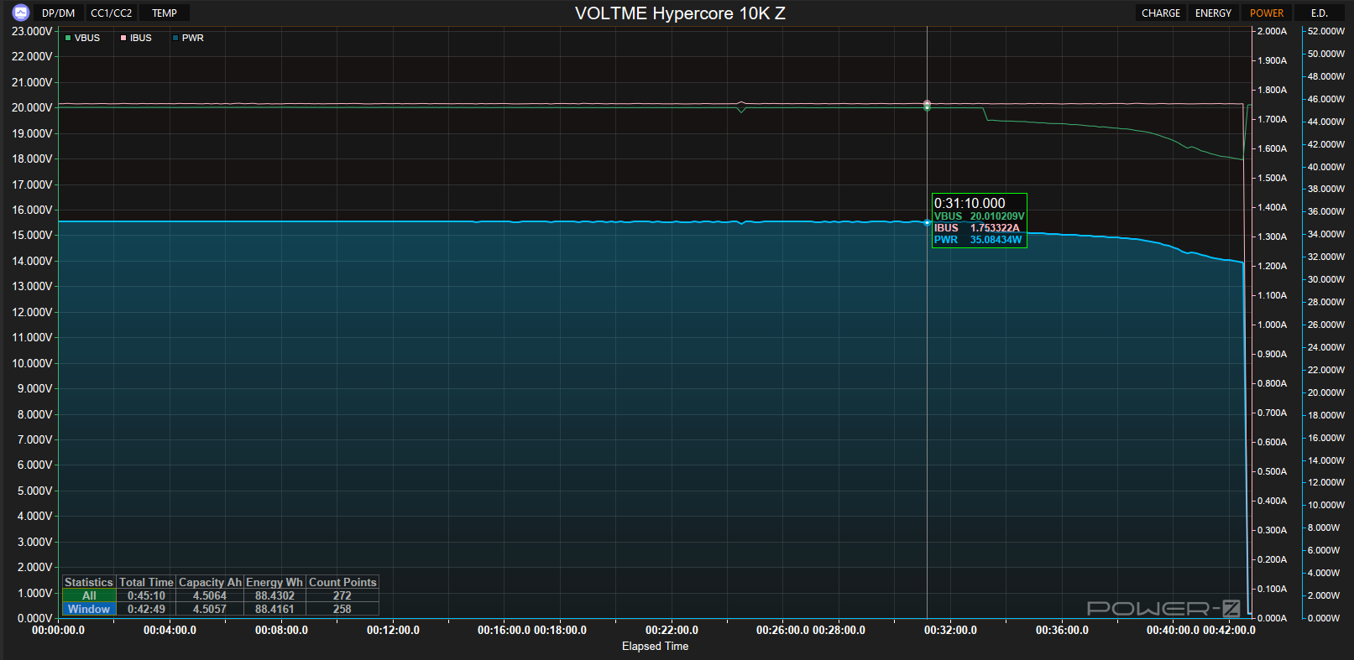Click the capacity value 4.5057
Screen dimensions: 1354x660
click(x=210, y=609)
